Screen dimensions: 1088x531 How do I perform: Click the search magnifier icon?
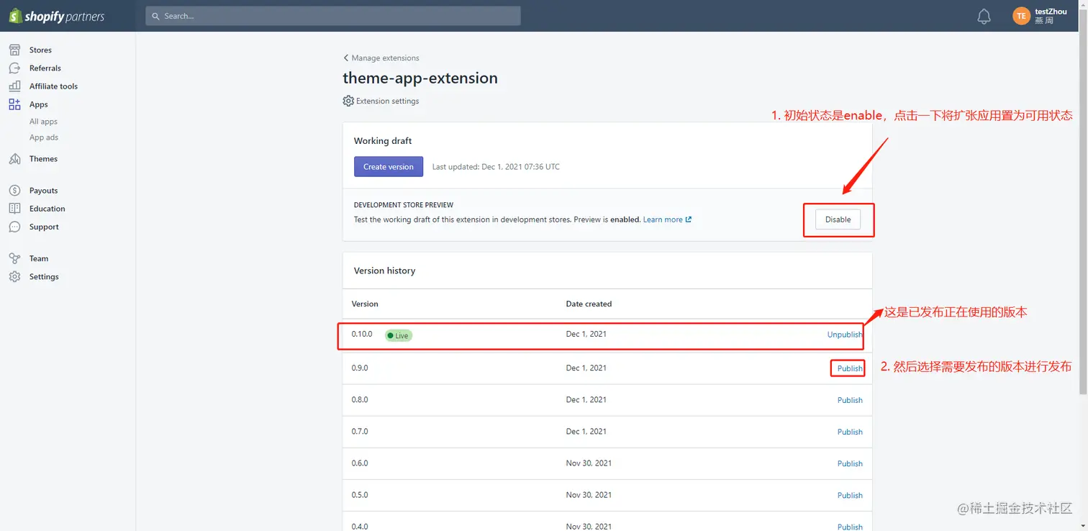coord(155,16)
